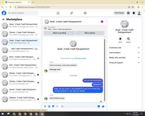Click the back arrow beside Marketplace
This screenshot has height=116, width=145.
3,19
